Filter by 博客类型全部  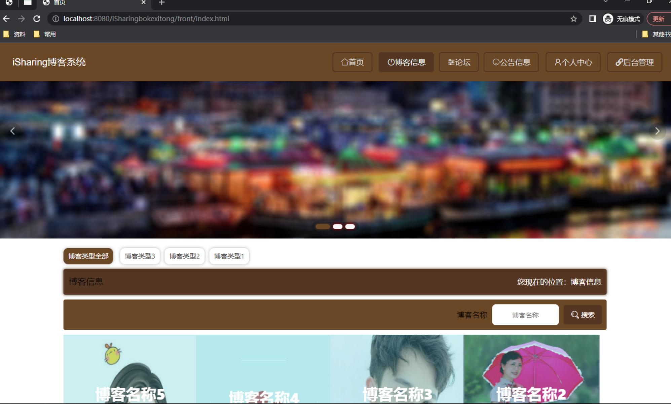[x=88, y=256]
